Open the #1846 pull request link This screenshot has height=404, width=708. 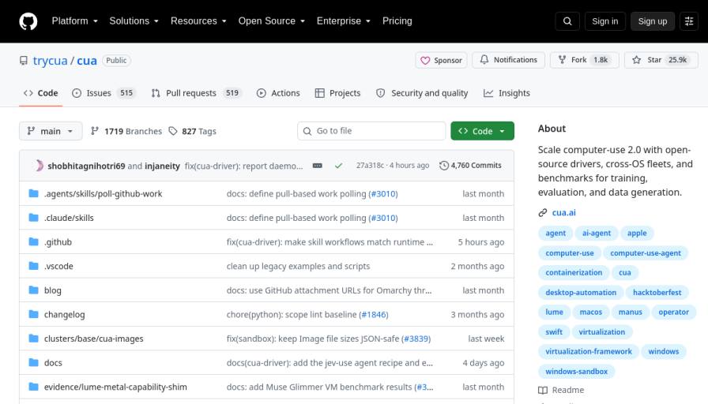(x=374, y=315)
